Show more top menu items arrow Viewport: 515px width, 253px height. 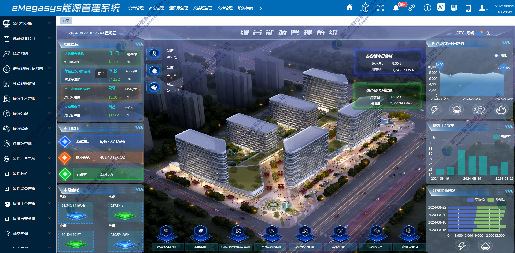coord(261,8)
